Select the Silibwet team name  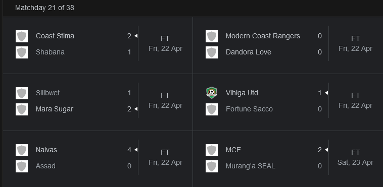(x=47, y=93)
